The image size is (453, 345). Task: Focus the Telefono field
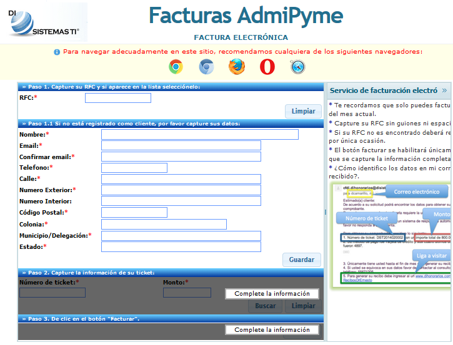[134, 168]
